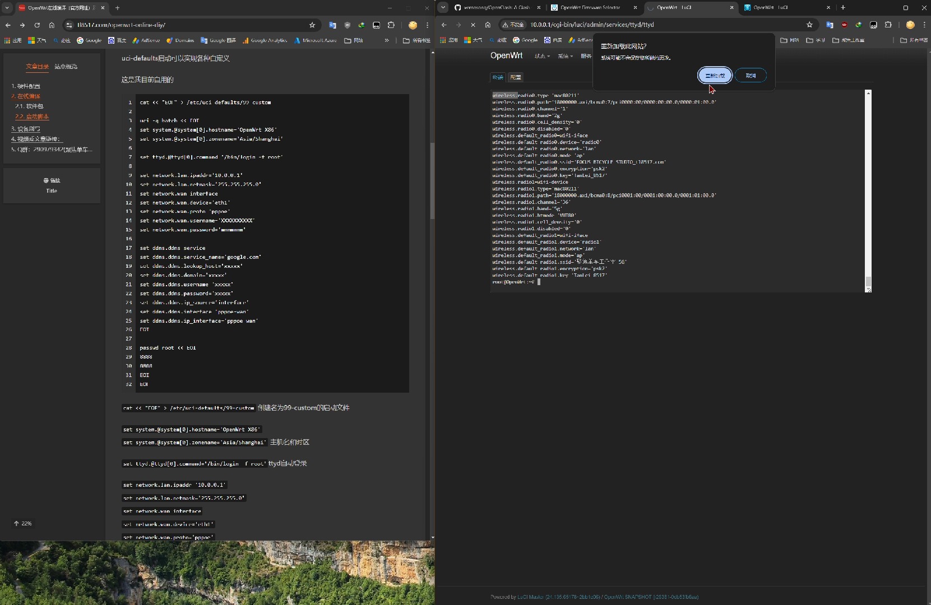Screen dimensions: 931x605
Task: Show the tab search dropdown in left browser
Action: click(7, 8)
